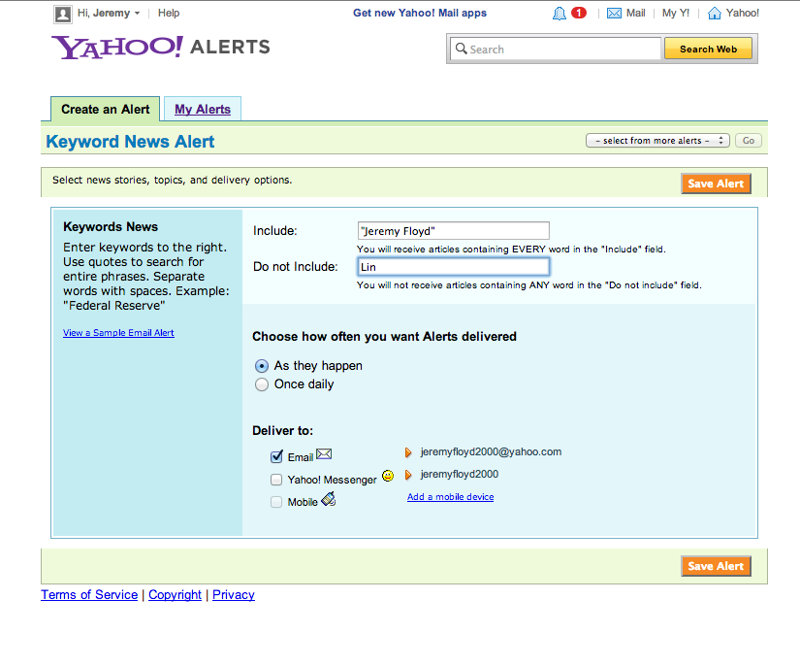Click the Keyword News Alert heading
This screenshot has height=666, width=800.
click(x=130, y=142)
